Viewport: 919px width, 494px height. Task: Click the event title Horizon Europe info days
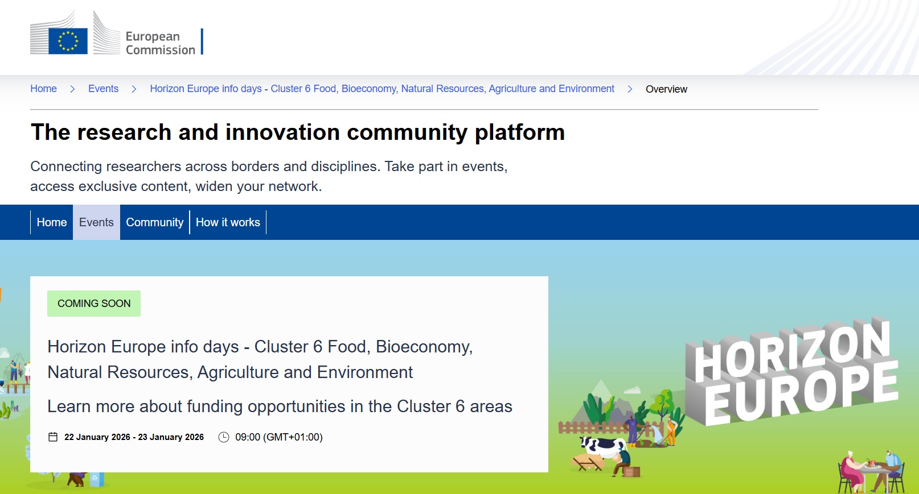coord(260,359)
